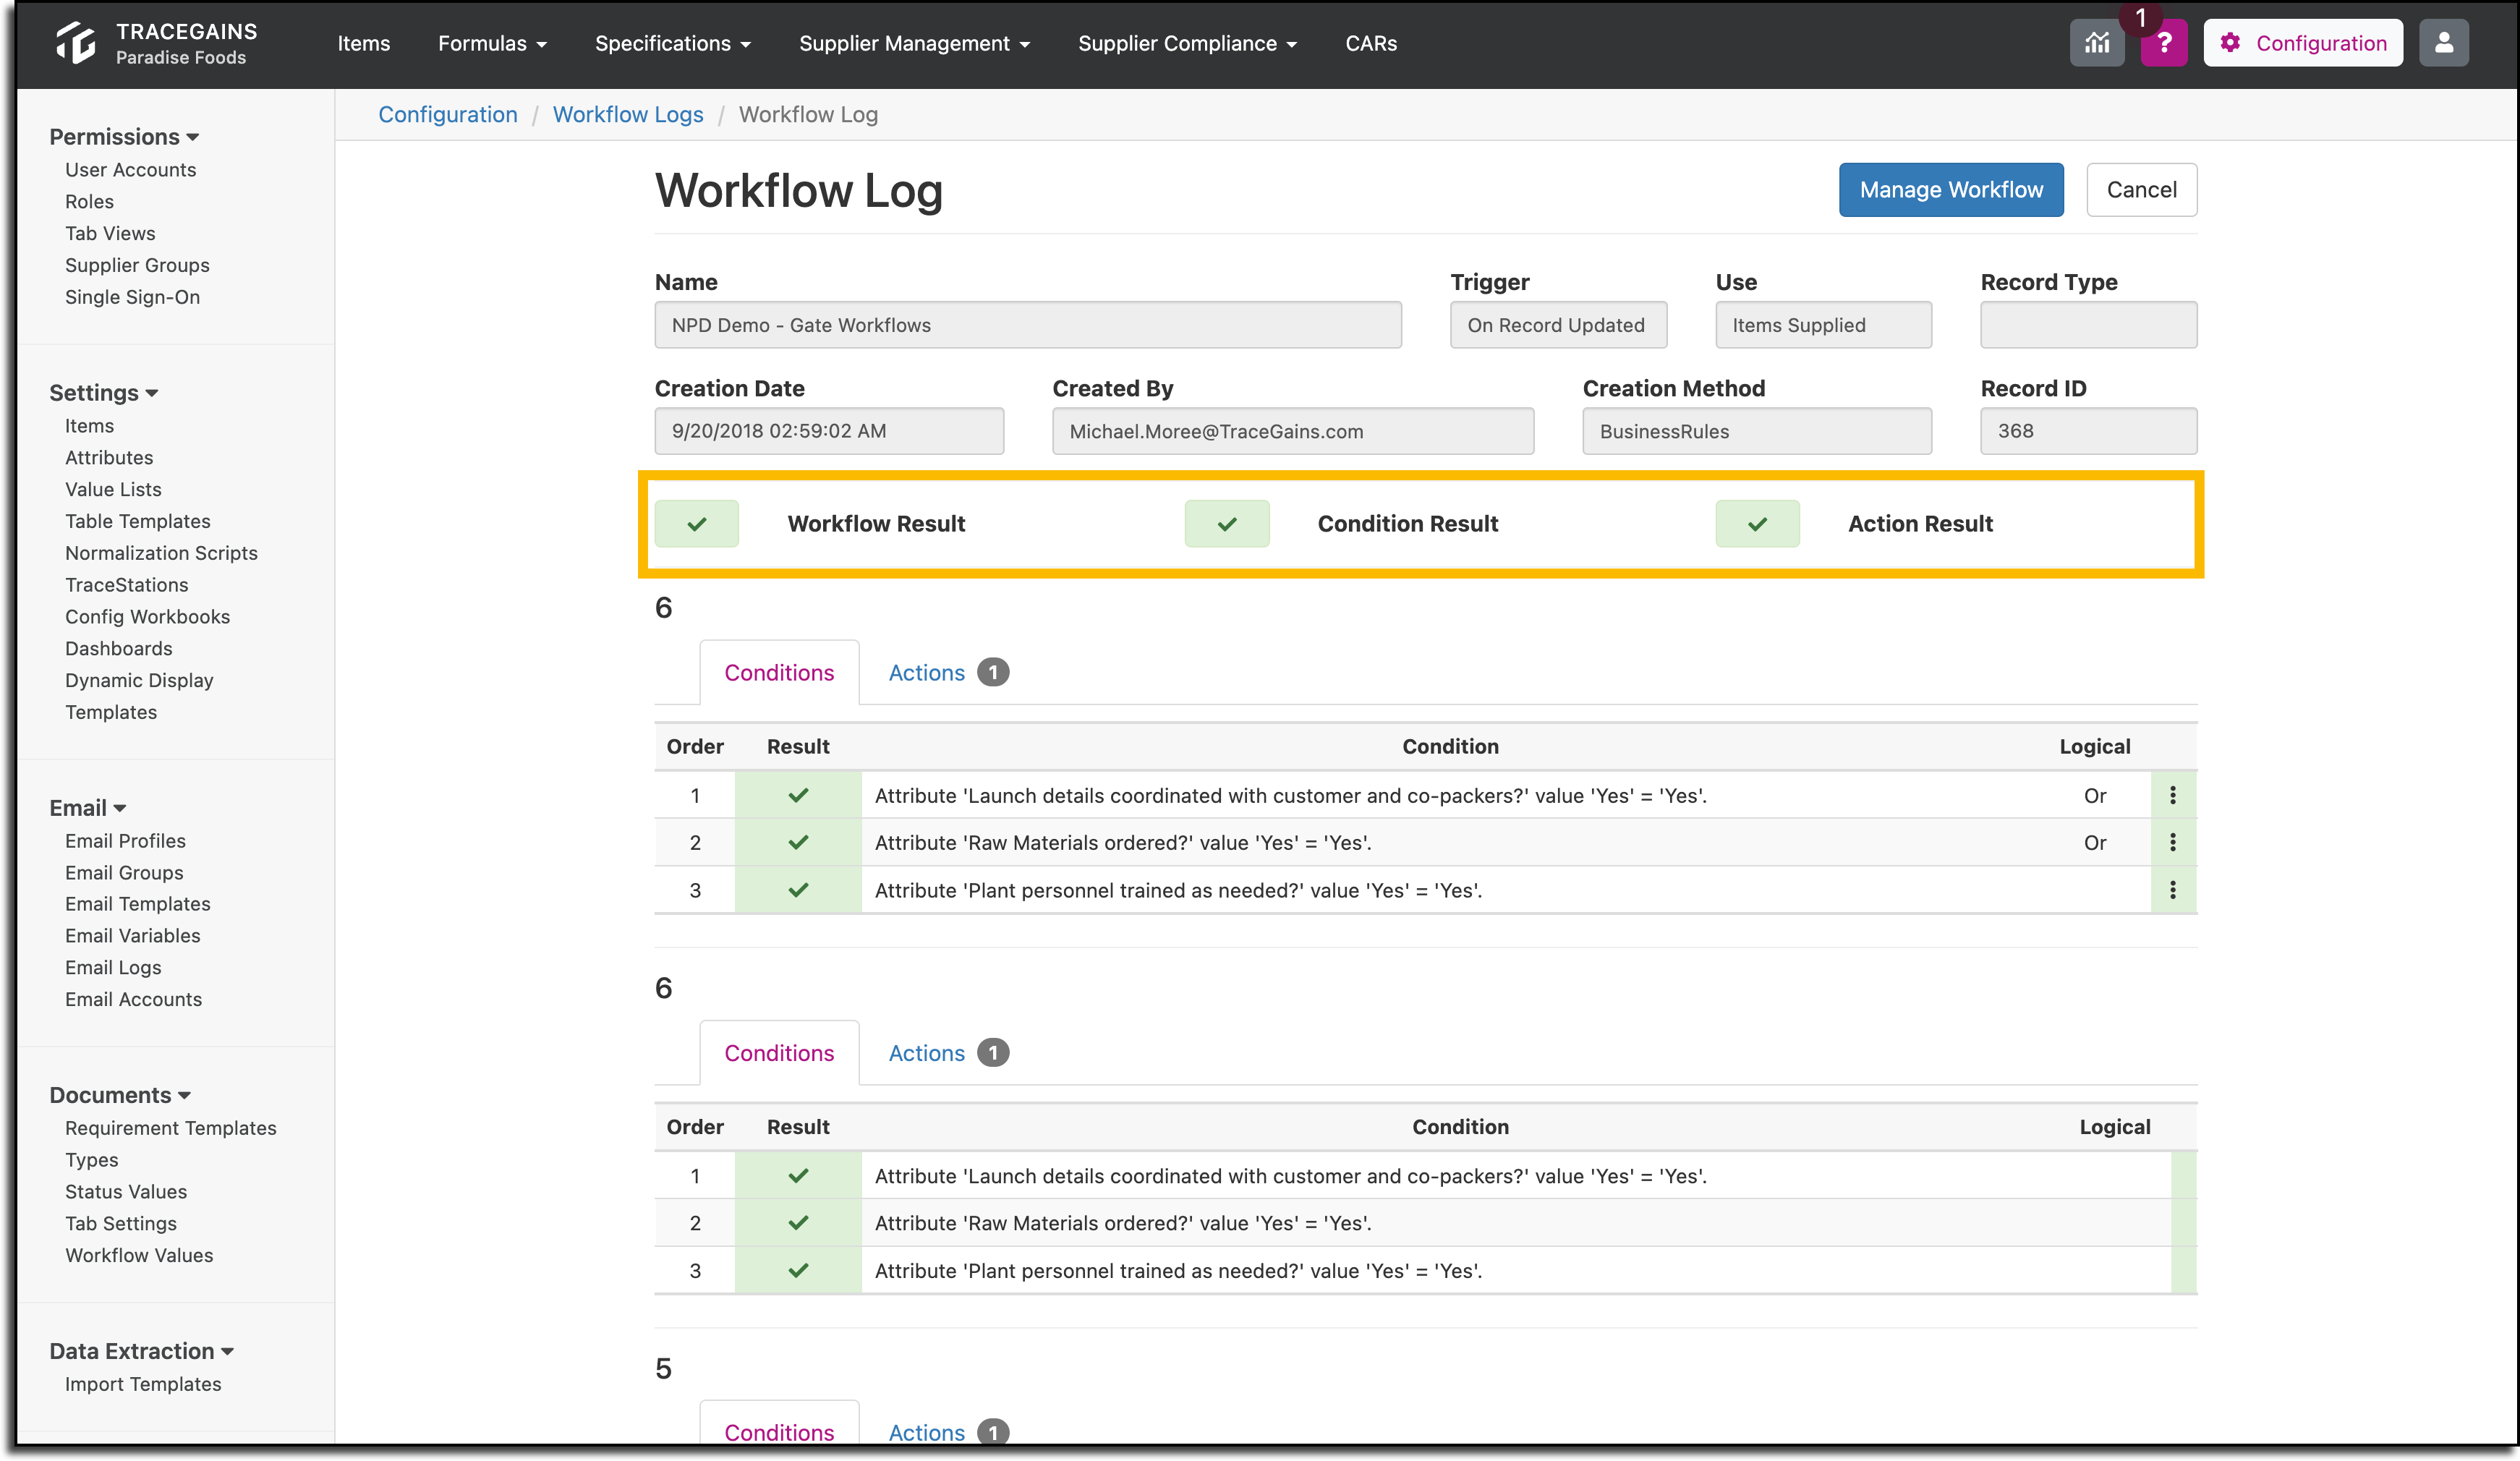This screenshot has height=1461, width=2520.
Task: Open Supplier Groups in sidebar
Action: coord(137,265)
